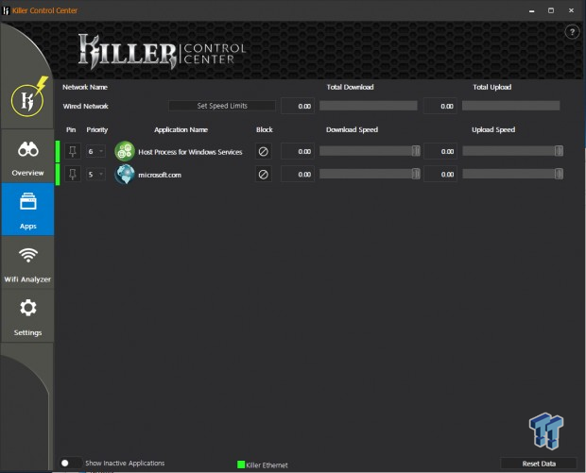Select the Apps tab

coord(27,209)
